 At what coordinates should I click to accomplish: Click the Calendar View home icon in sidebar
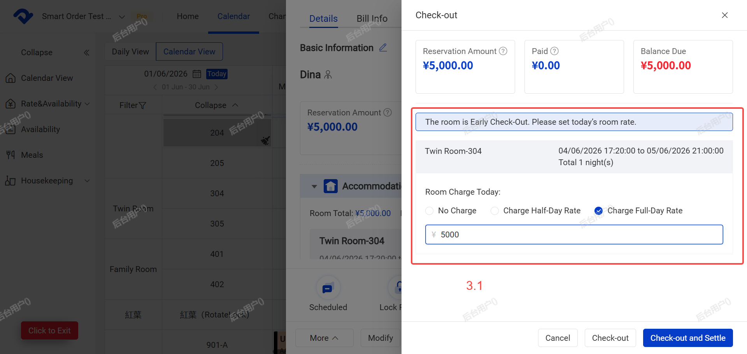click(11, 78)
